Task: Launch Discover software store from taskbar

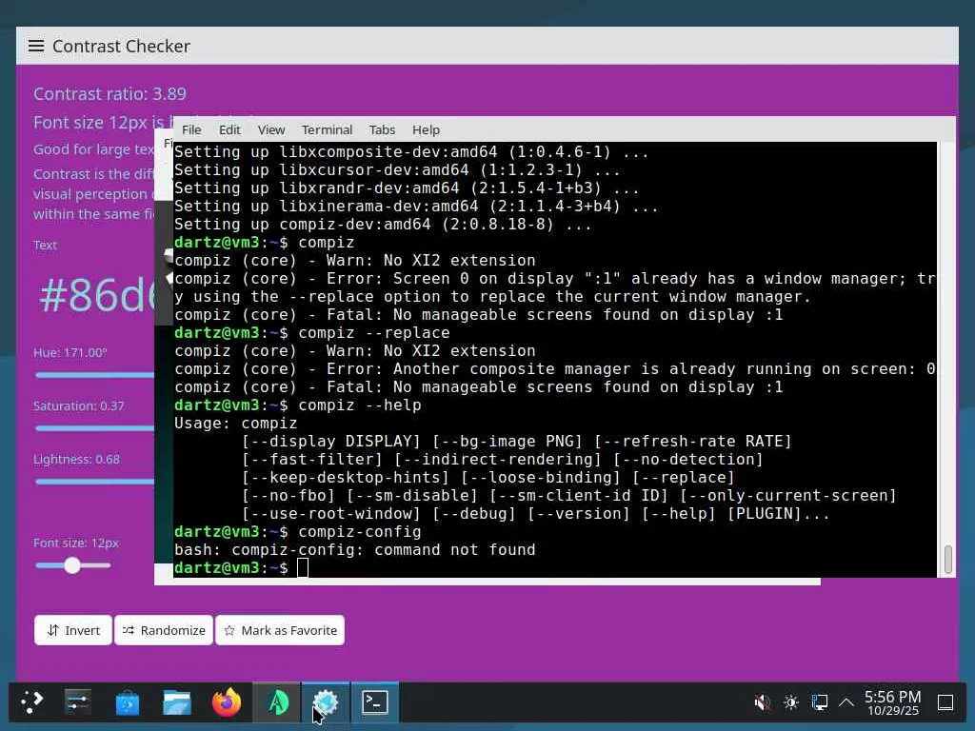Action: click(128, 702)
